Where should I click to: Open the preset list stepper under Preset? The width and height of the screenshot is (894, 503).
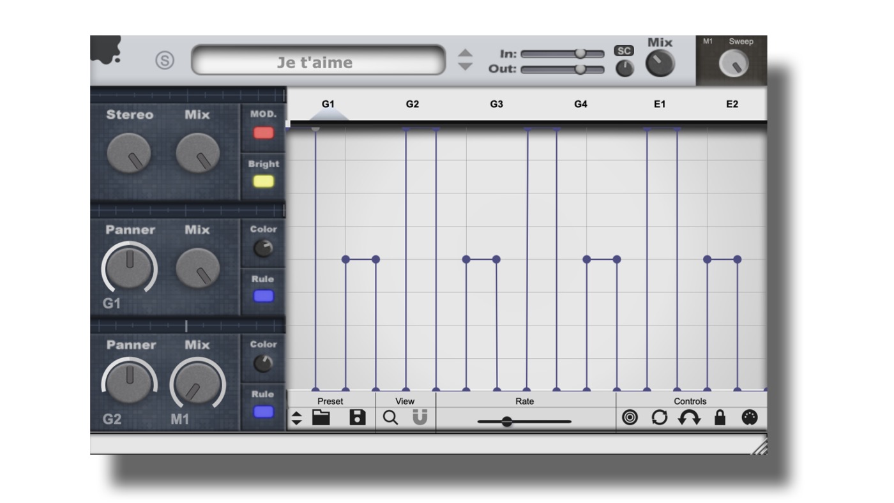click(x=297, y=419)
